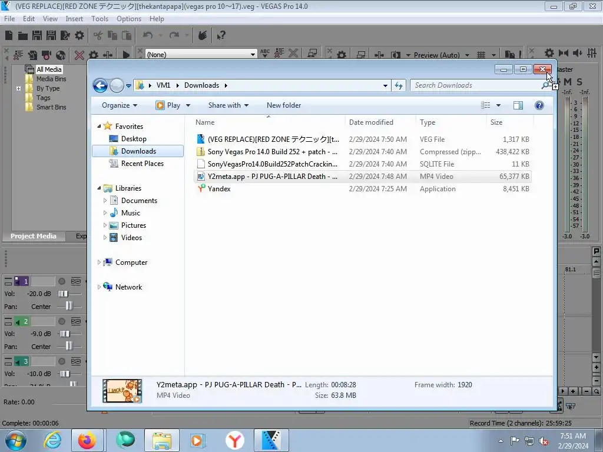Open the (None) preset dropdown
Viewport: 603px width, 452px height.
pos(253,55)
